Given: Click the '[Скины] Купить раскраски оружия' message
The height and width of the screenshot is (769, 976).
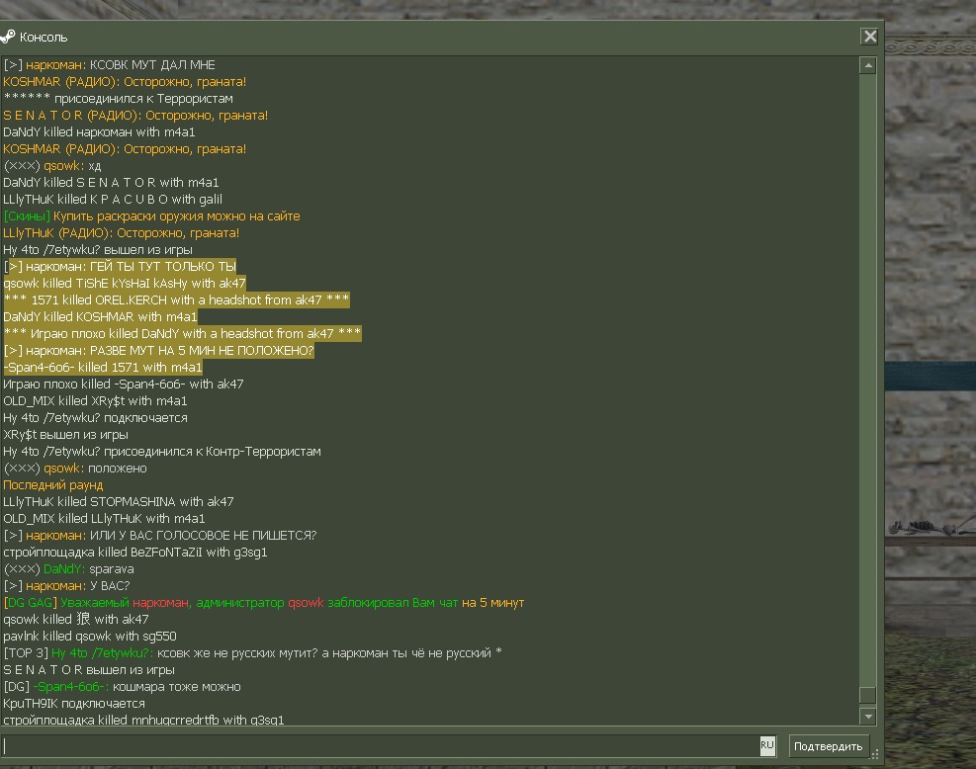Looking at the screenshot, I should coord(151,216).
